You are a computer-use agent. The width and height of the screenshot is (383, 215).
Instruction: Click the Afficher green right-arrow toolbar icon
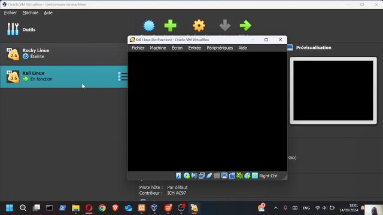(x=245, y=26)
